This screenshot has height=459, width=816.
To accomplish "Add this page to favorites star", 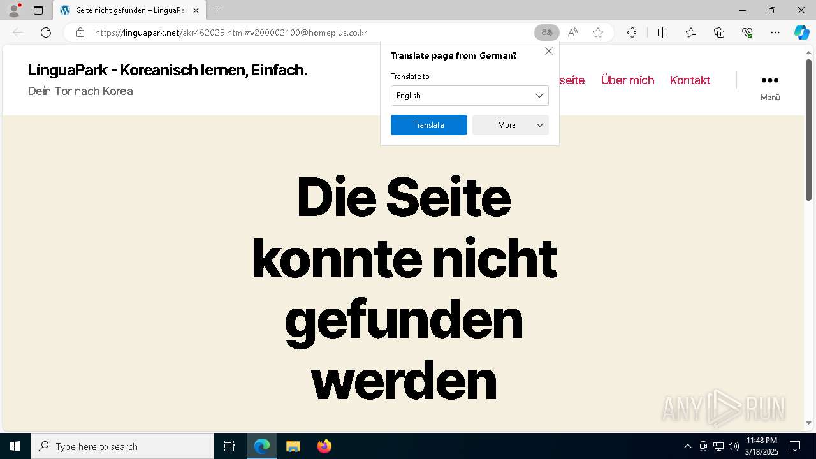I will pyautogui.click(x=598, y=33).
